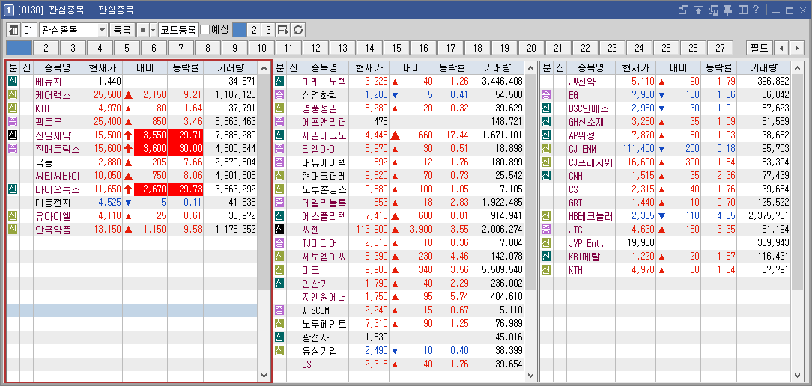This screenshot has width=812, height=386.
Task: Click the black 신 badge beside 씨젠
Action: 279,230
